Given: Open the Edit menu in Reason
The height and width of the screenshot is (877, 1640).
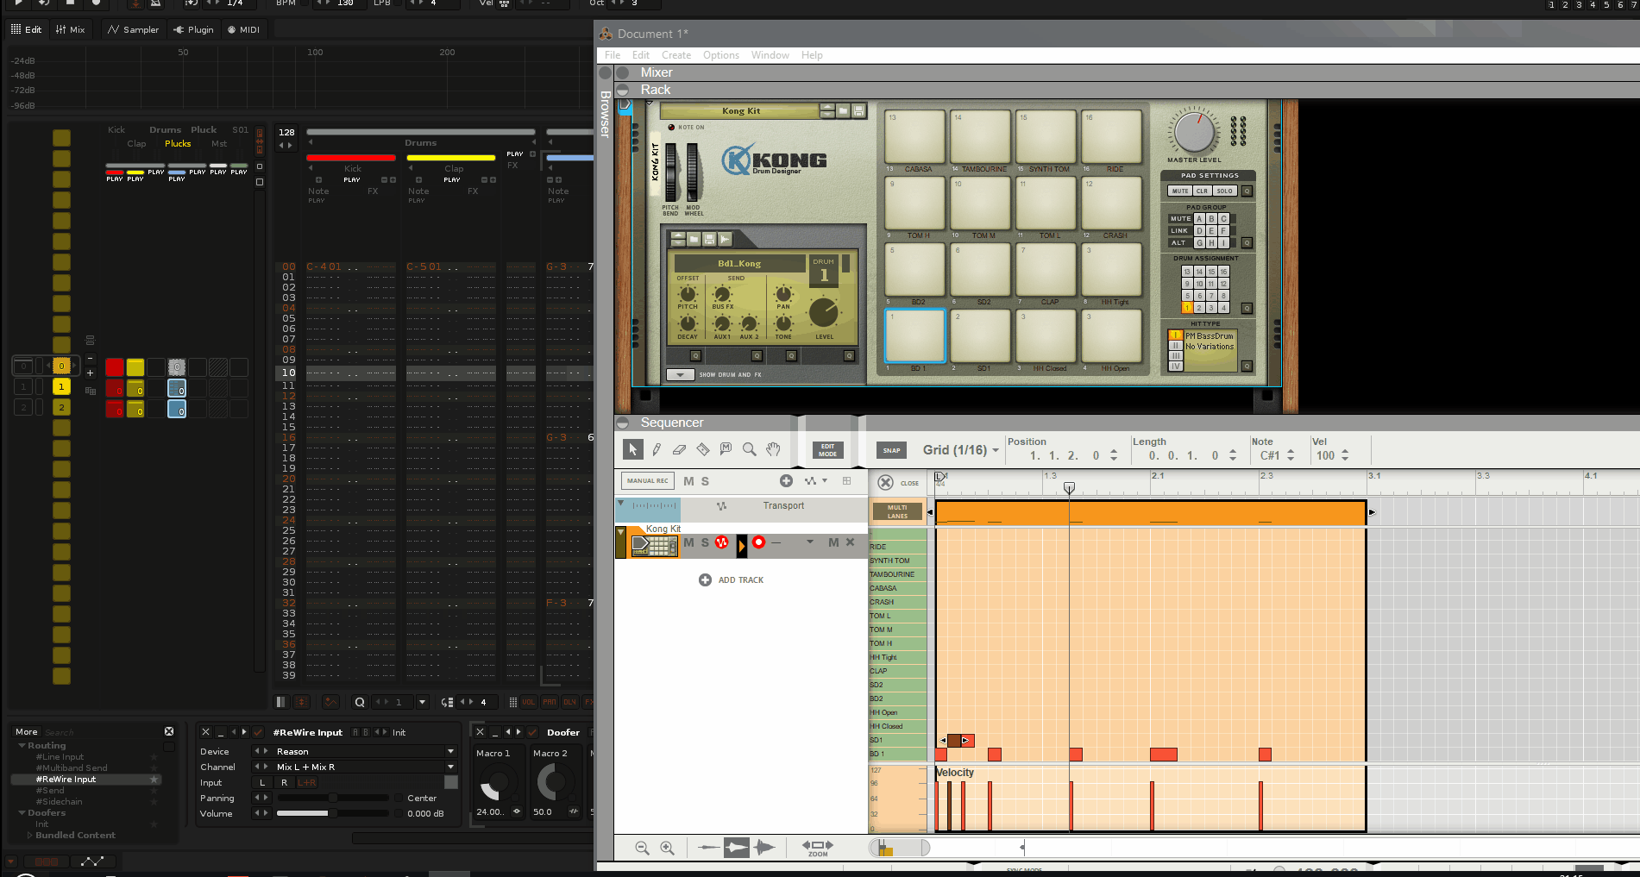Looking at the screenshot, I should pyautogui.click(x=641, y=55).
